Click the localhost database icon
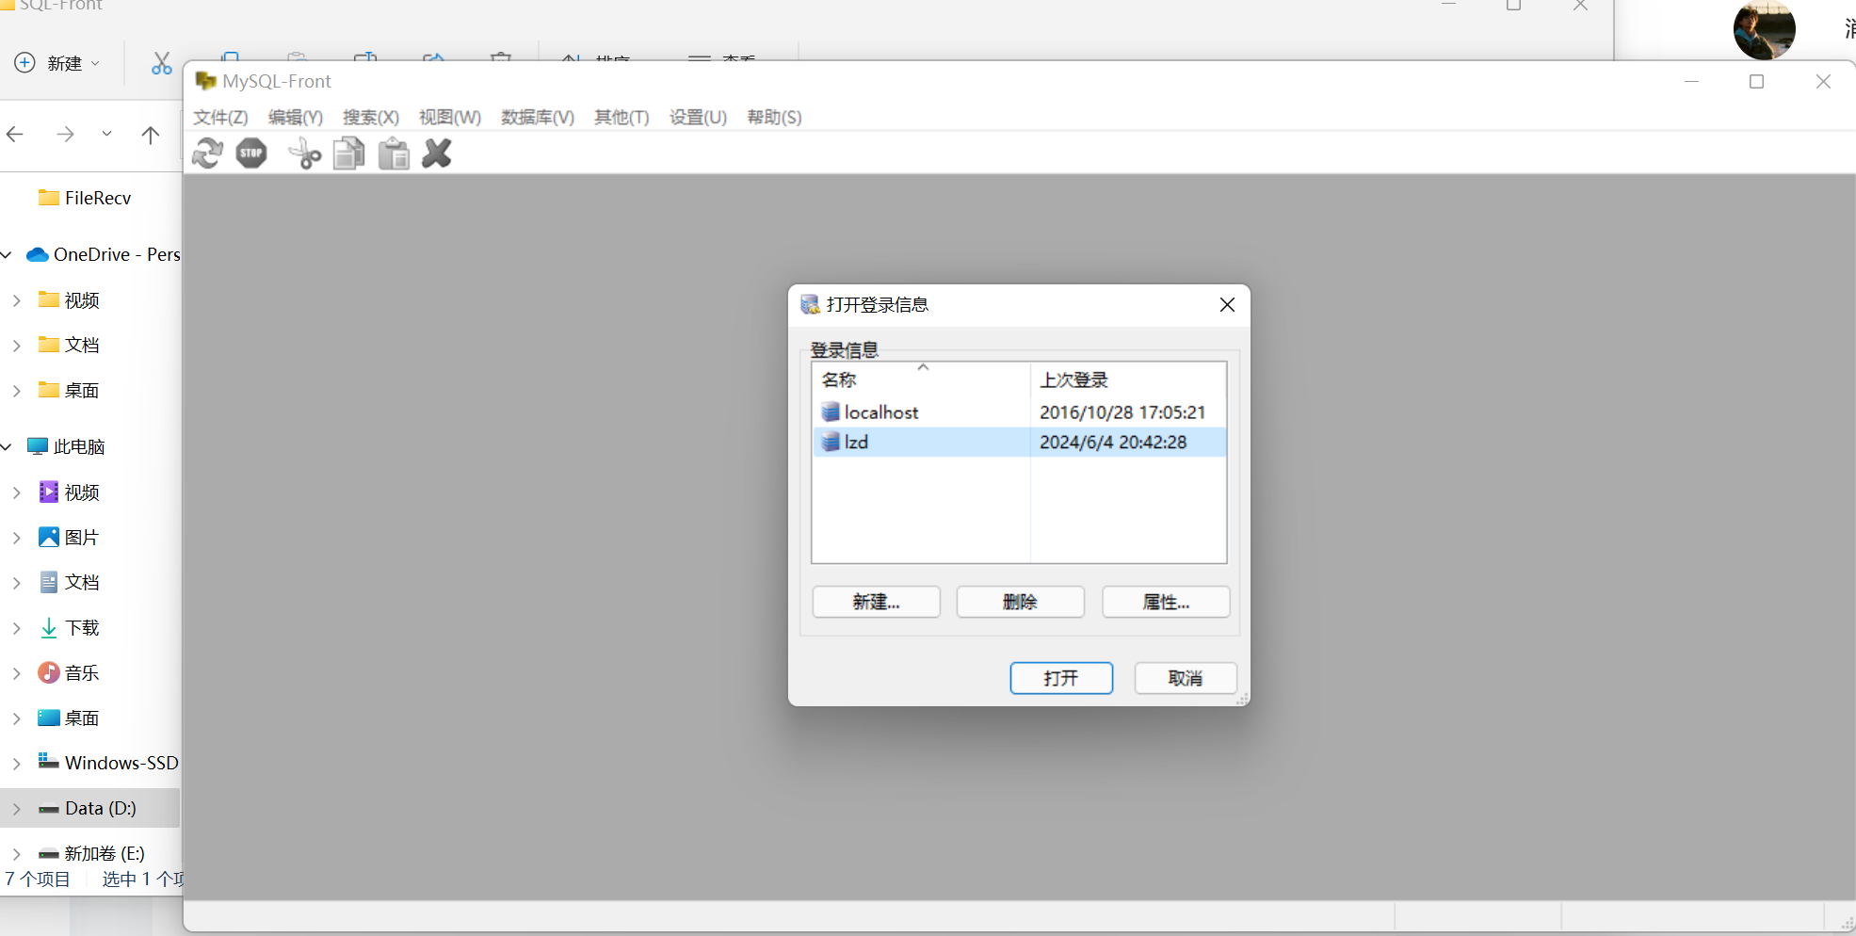 tap(831, 412)
